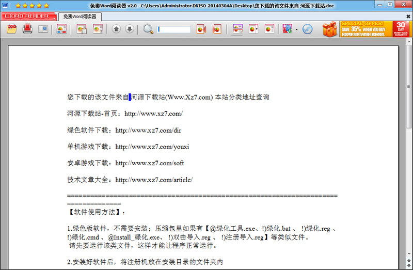The width and height of the screenshot is (413, 270).
Task: Click the snapshot/screen view icon
Action: point(43,29)
